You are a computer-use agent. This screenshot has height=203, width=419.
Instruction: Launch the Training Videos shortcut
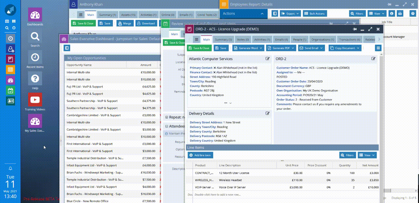pos(35,100)
